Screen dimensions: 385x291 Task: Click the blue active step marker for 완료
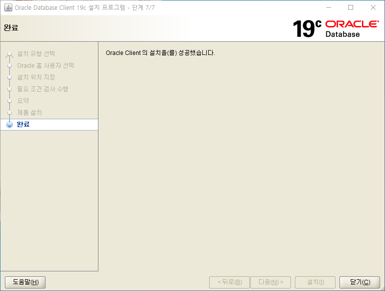[x=10, y=125]
